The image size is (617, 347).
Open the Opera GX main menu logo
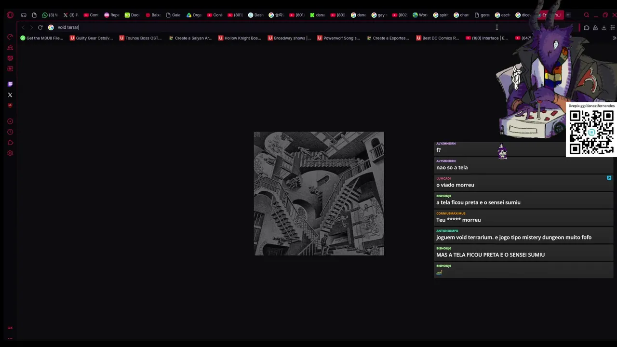[10, 15]
